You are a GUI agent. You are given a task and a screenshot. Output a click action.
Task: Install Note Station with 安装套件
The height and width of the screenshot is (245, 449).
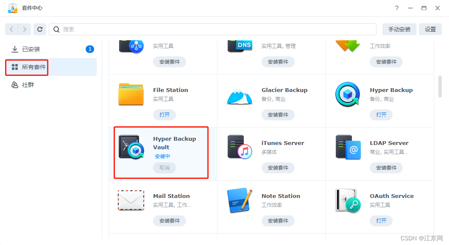point(278,221)
